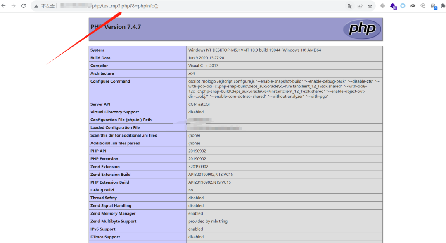This screenshot has height=243, width=446.
Task: Select the Zend Extension label
Action: pos(105,167)
